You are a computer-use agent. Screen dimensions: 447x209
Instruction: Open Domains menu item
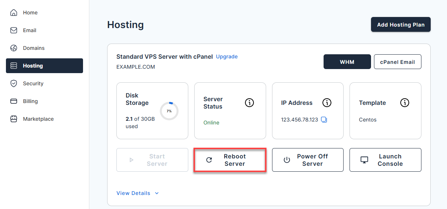[44, 48]
